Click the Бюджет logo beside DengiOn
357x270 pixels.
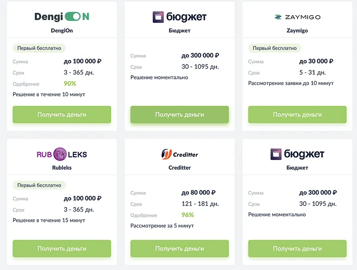coord(179,17)
